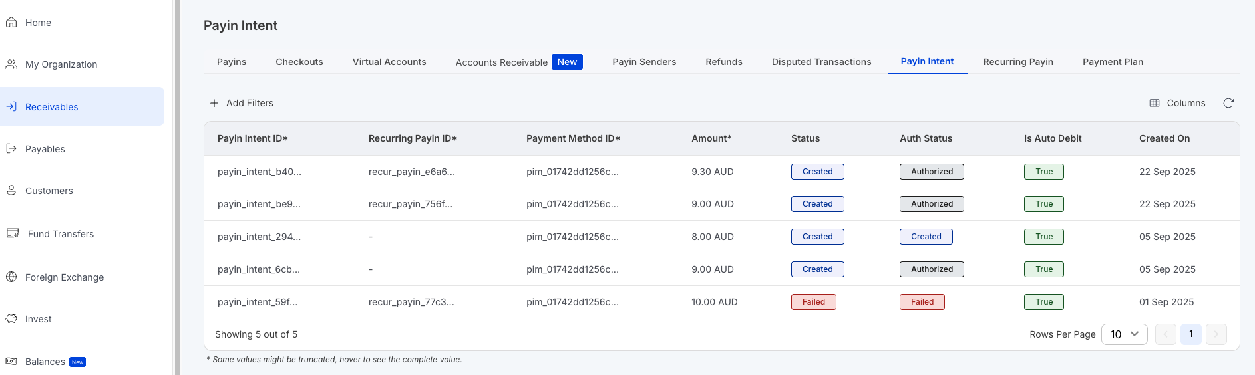Click the Foreign Exchange globe icon

[11, 277]
